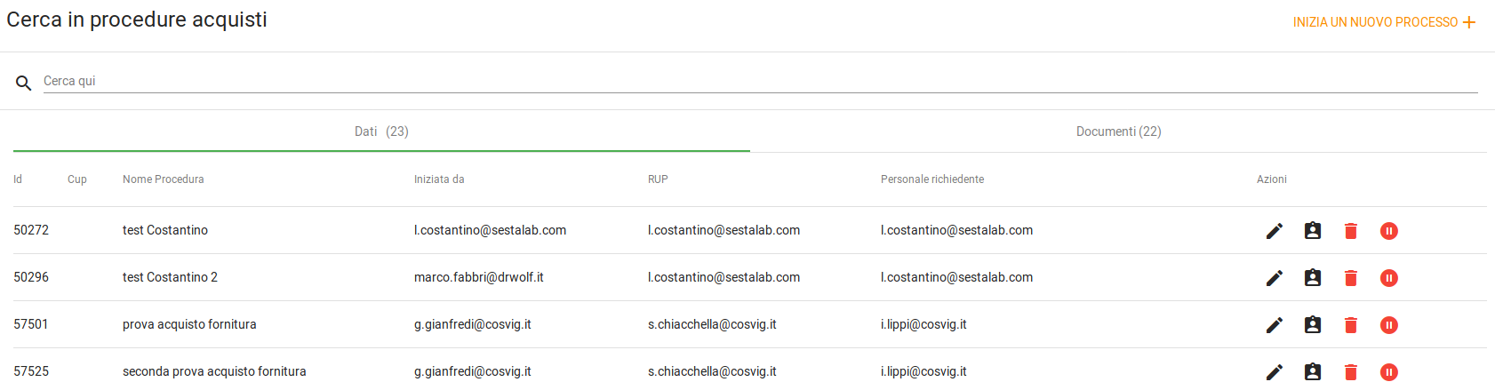1495x390 pixels.
Task: Click the search magnifier icon
Action: click(x=24, y=83)
